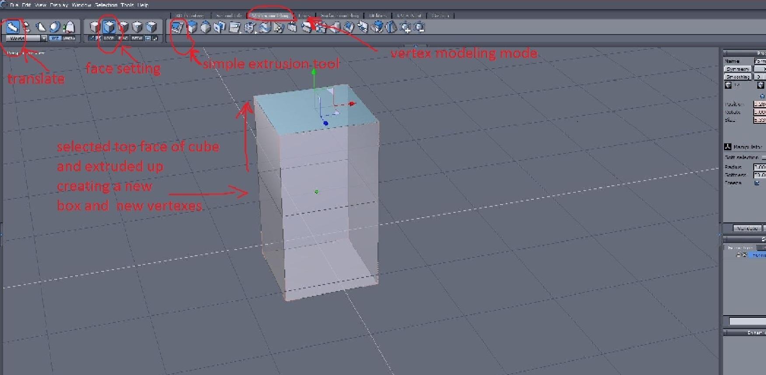766x375 pixels.
Task: Select the highlighted object in scene tree
Action: 758,255
